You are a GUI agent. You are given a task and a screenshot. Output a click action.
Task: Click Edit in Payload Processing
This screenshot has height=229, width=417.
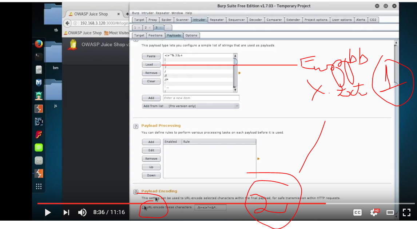[151, 150]
